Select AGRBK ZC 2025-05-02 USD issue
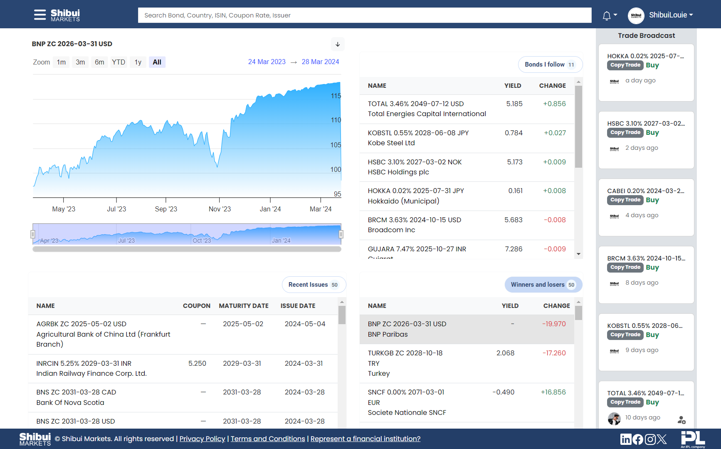The width and height of the screenshot is (721, 449). (183, 334)
